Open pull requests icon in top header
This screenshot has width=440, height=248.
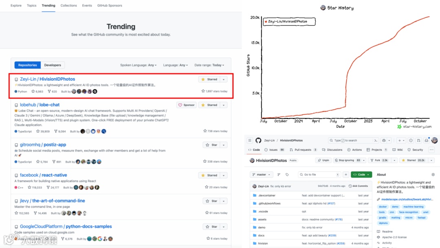(x=419, y=140)
